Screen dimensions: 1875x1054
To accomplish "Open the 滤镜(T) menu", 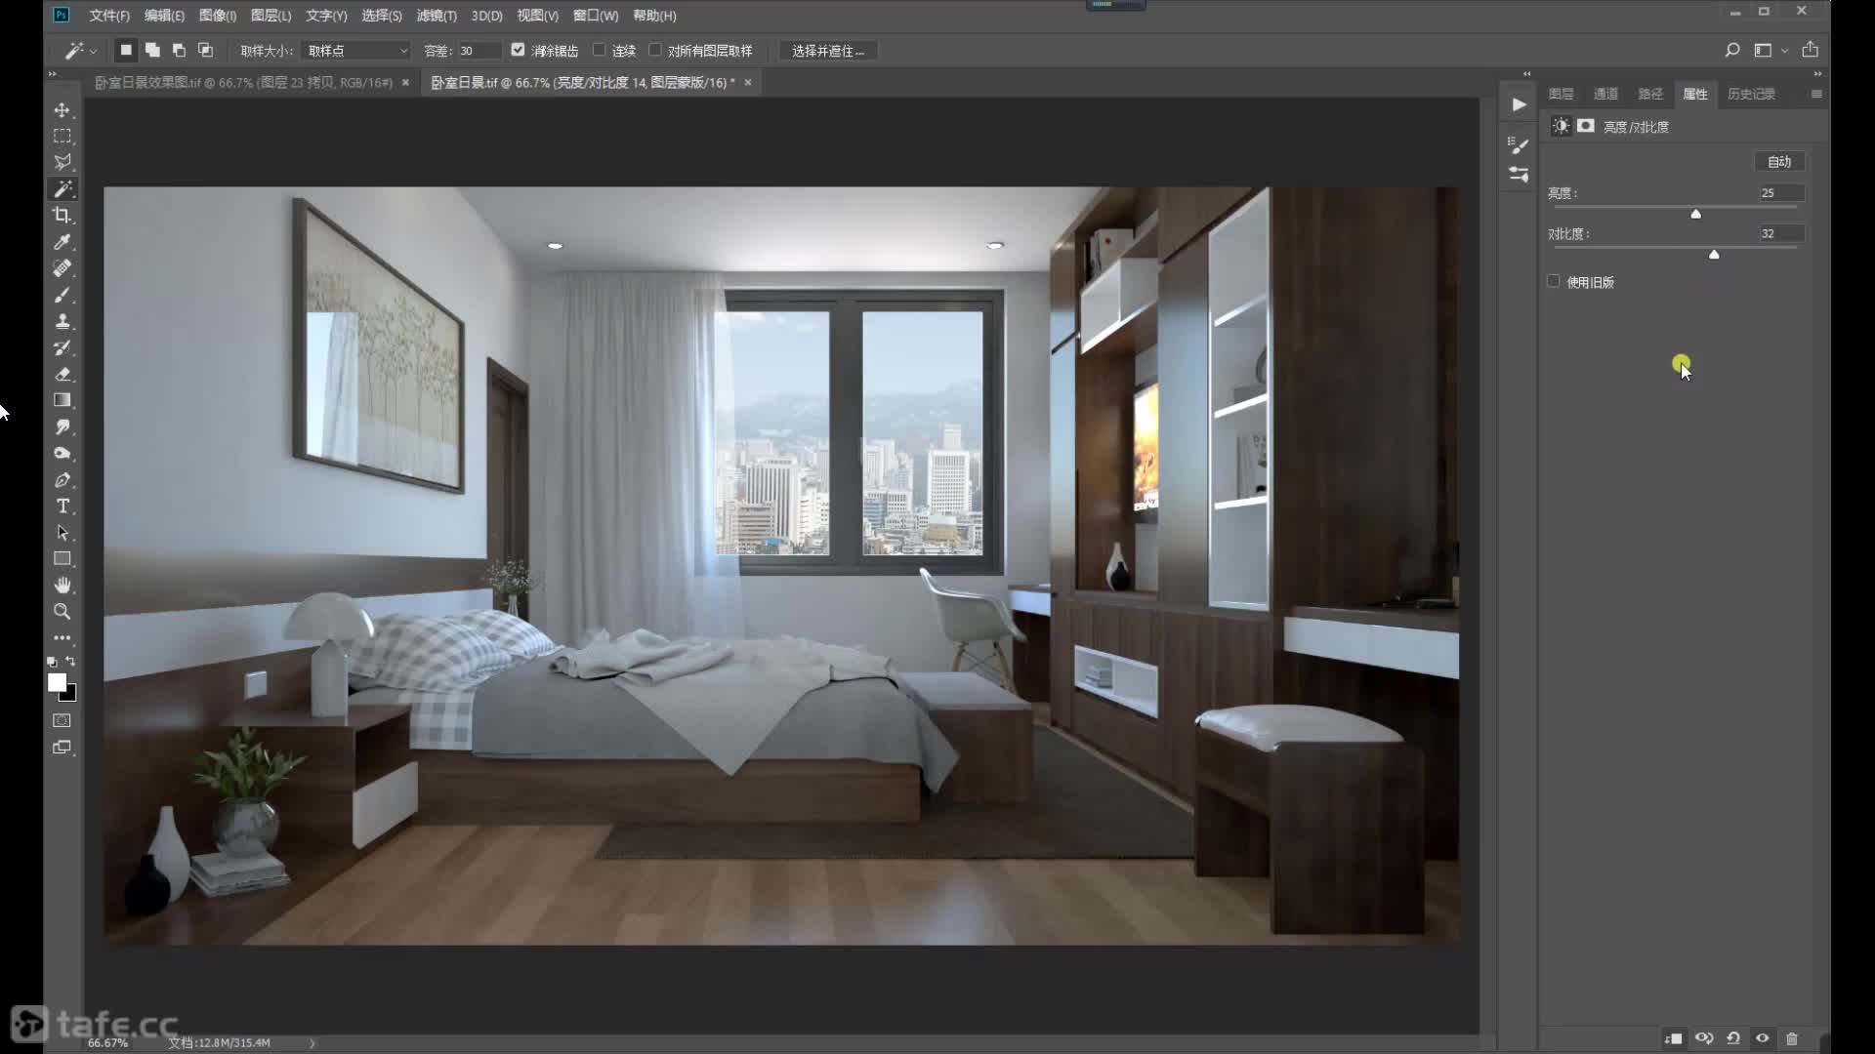I will 437,16.
